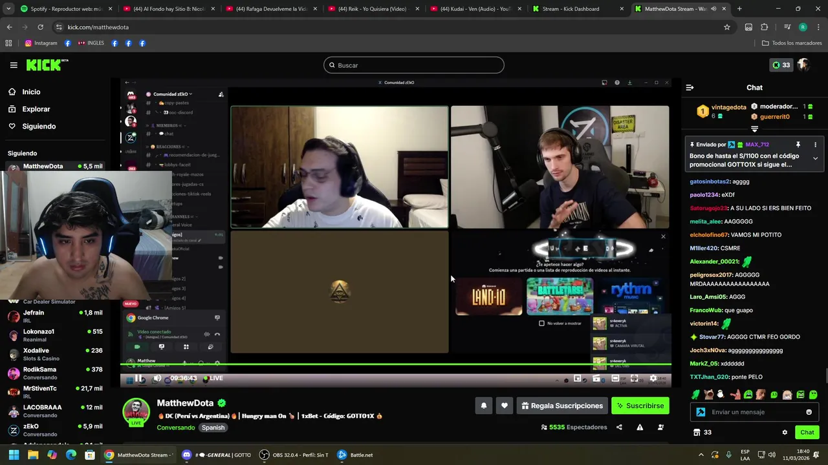Open the Kick hamburger sidebar menu

(x=14, y=65)
